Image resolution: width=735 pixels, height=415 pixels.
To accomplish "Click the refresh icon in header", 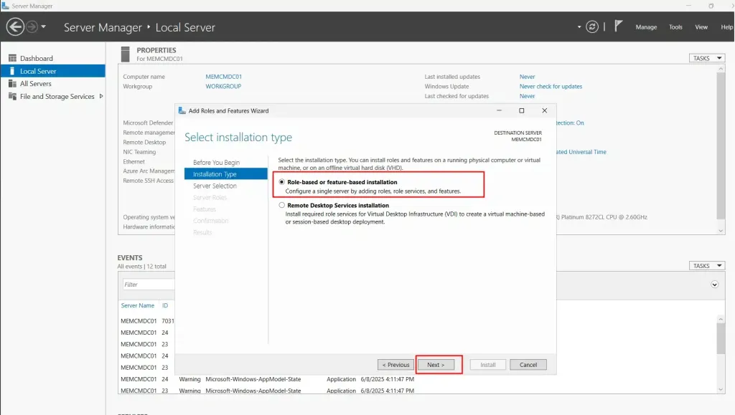I will pyautogui.click(x=592, y=27).
